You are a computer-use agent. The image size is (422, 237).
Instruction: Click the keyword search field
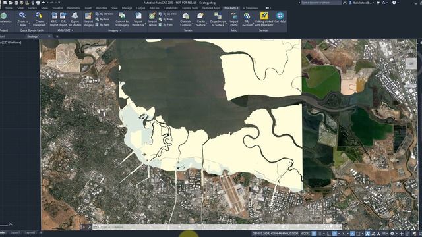coord(321,3)
